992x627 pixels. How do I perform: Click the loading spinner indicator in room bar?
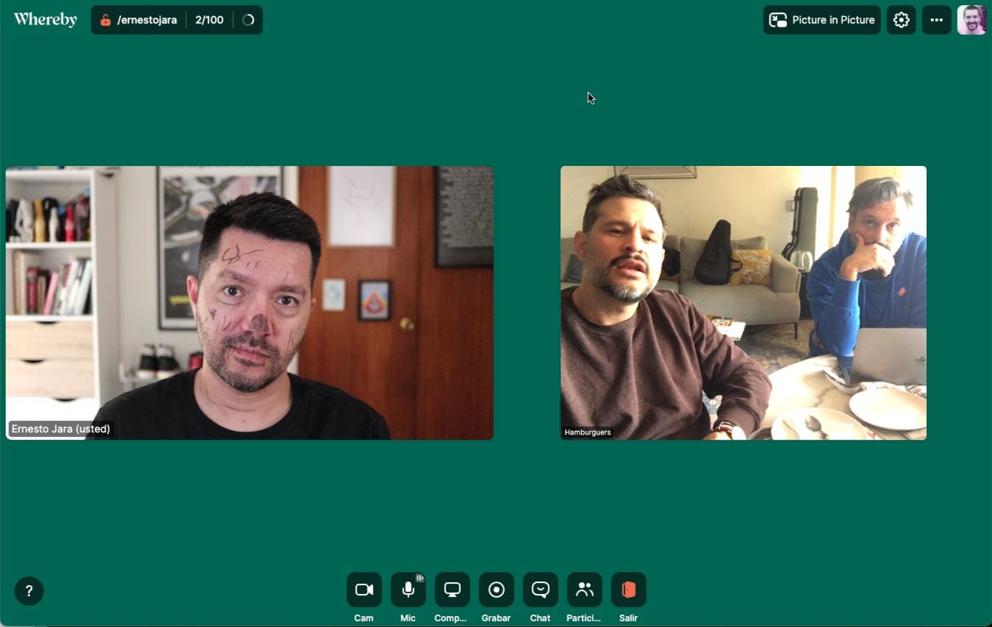(248, 20)
